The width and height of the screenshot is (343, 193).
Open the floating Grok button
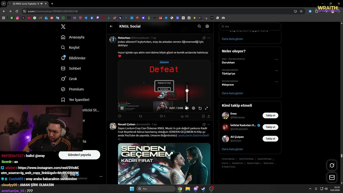[x=332, y=165]
